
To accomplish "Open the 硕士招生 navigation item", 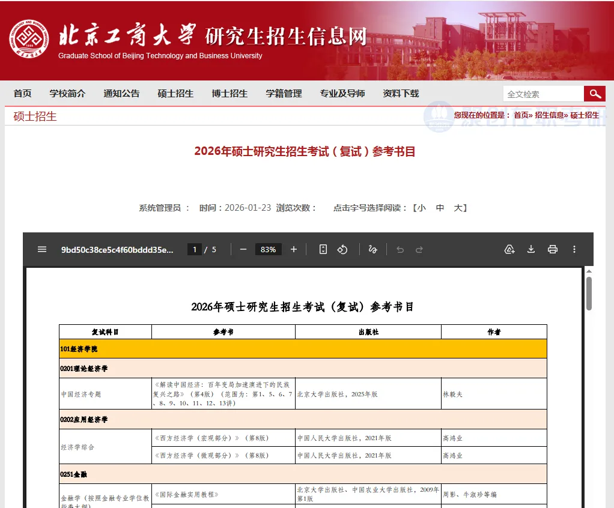I will [x=175, y=94].
